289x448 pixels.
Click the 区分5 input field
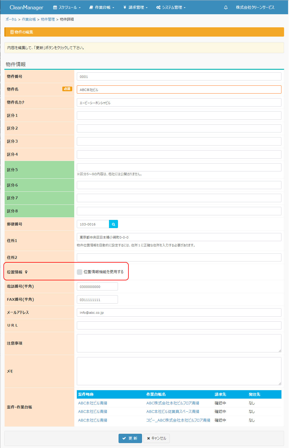click(x=179, y=167)
